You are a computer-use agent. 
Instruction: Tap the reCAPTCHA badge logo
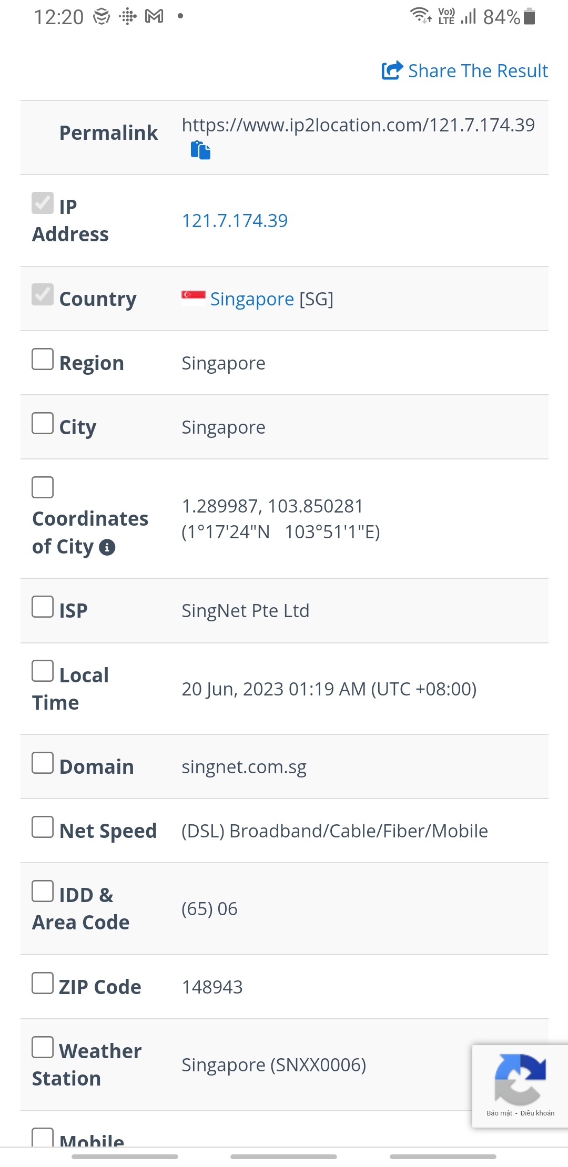(520, 1079)
